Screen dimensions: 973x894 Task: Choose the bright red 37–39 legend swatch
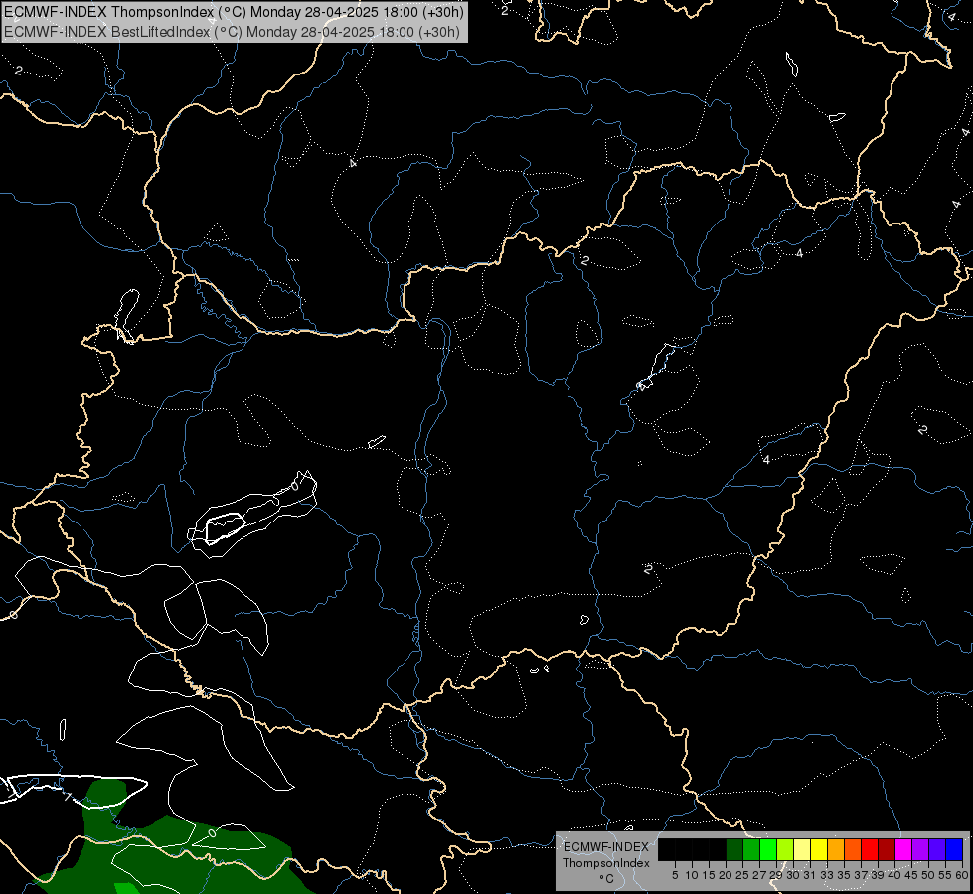pos(870,849)
